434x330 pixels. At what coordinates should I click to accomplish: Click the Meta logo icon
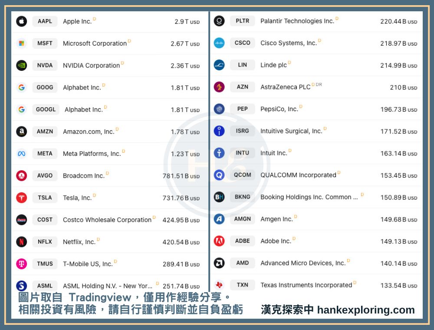(x=22, y=153)
